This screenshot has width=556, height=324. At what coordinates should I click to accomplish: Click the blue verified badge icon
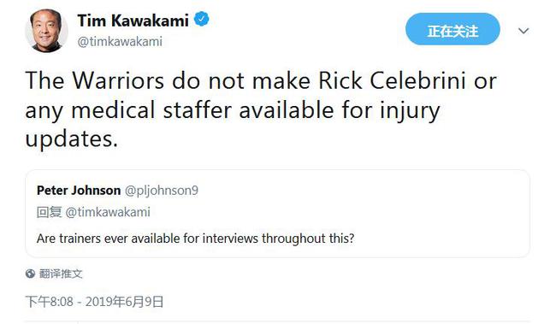201,19
